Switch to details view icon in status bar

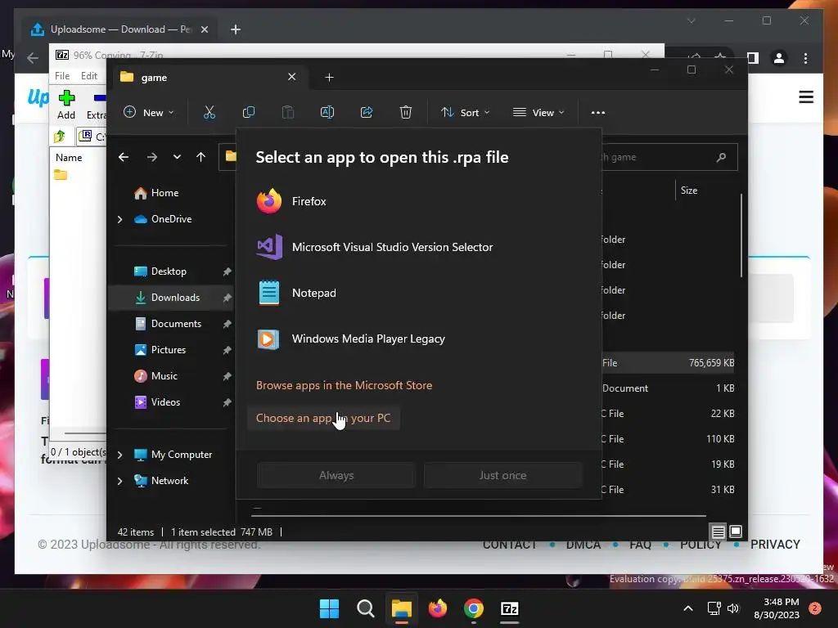coord(718,532)
